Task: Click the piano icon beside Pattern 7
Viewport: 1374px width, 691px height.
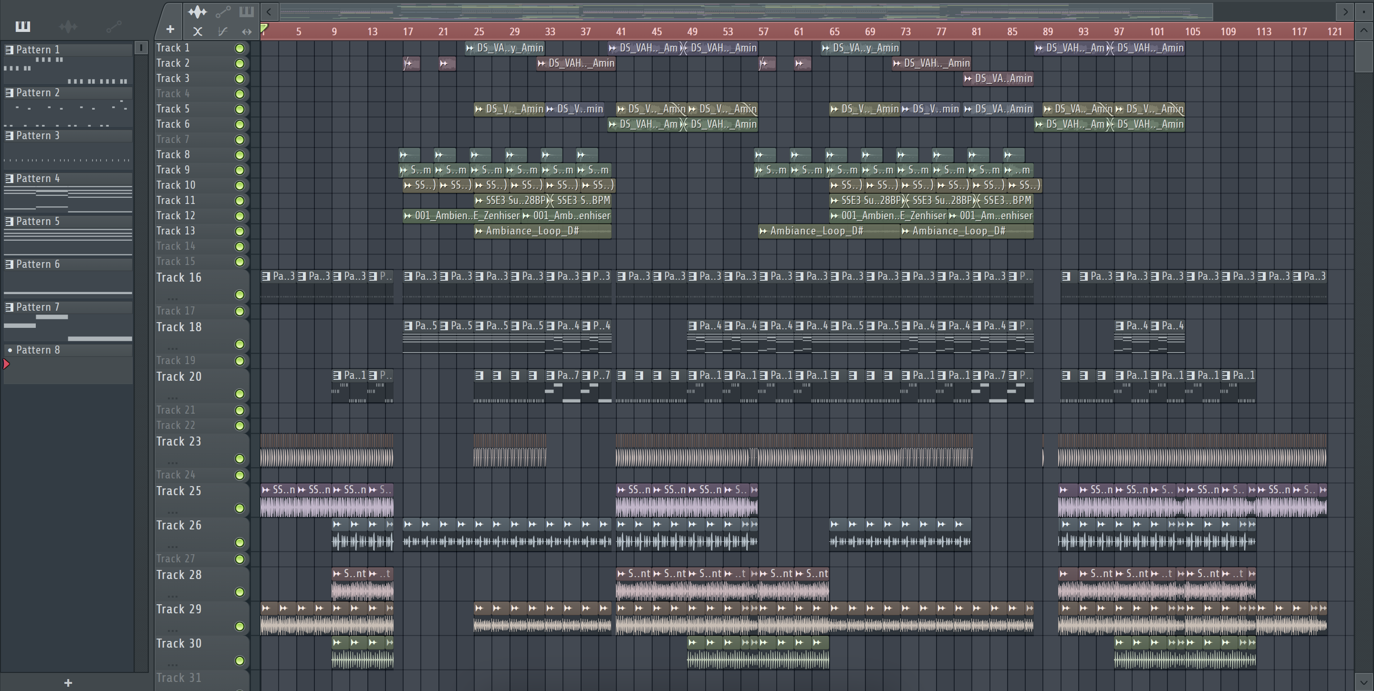Action: (9, 307)
